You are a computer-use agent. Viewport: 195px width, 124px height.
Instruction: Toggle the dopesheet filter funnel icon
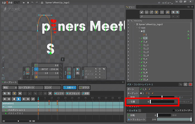point(14,93)
